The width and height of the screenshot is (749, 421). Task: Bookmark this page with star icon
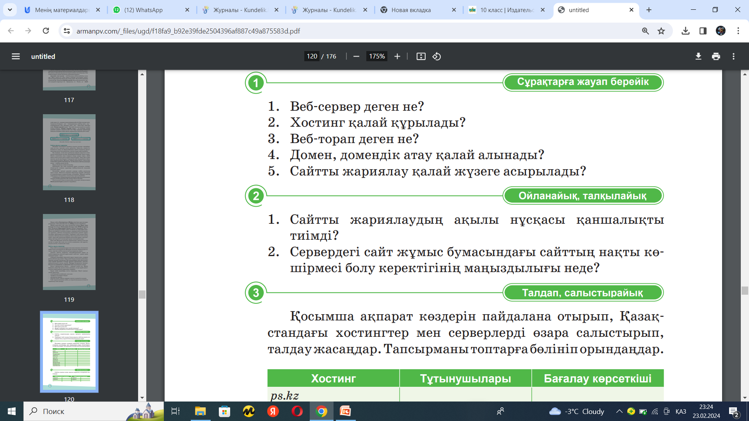(661, 31)
